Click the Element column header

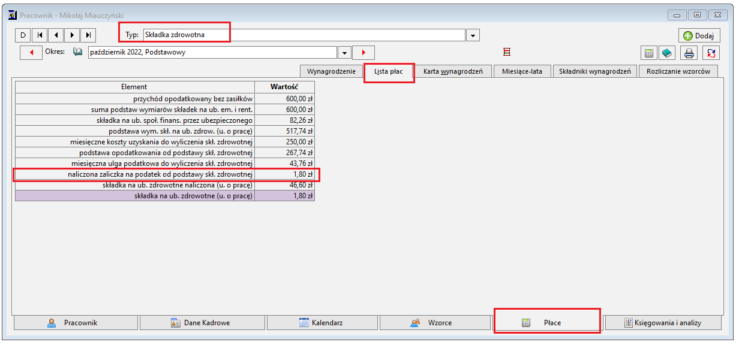134,87
